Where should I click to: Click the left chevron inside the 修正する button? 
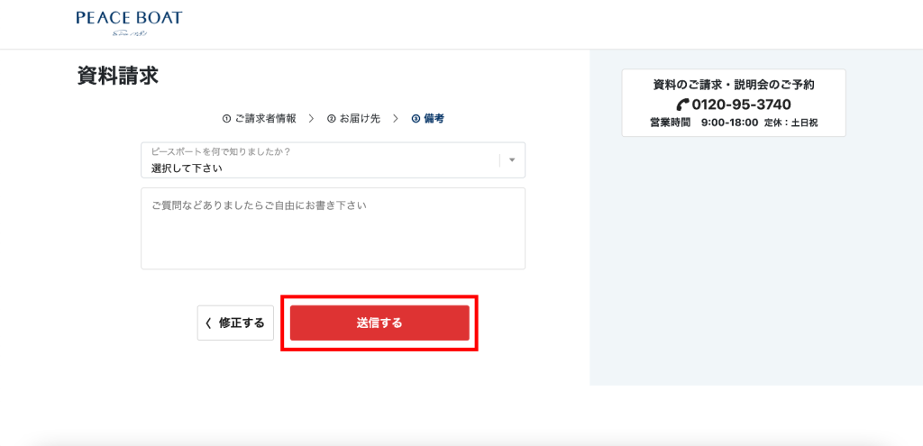pos(208,323)
